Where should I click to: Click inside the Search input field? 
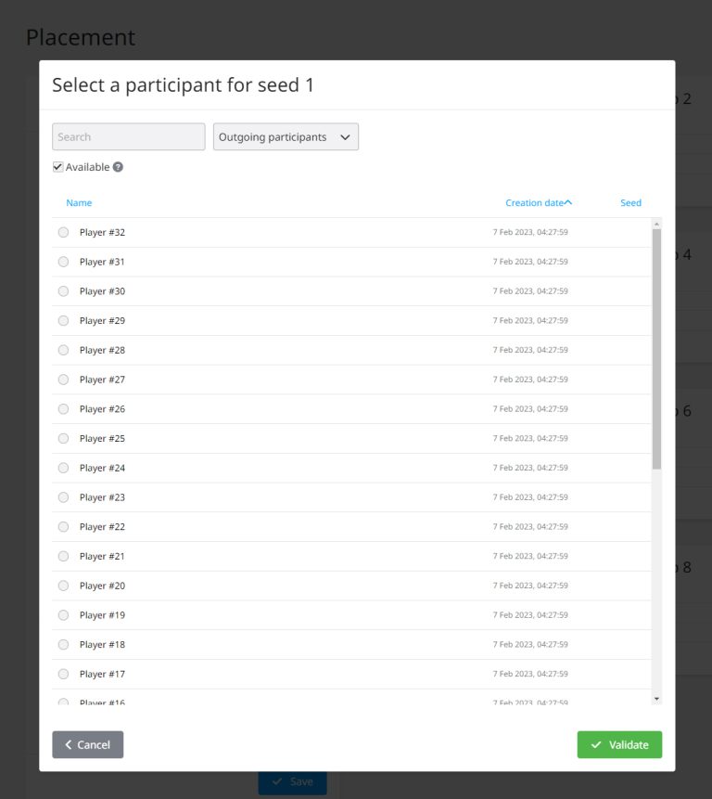point(128,136)
